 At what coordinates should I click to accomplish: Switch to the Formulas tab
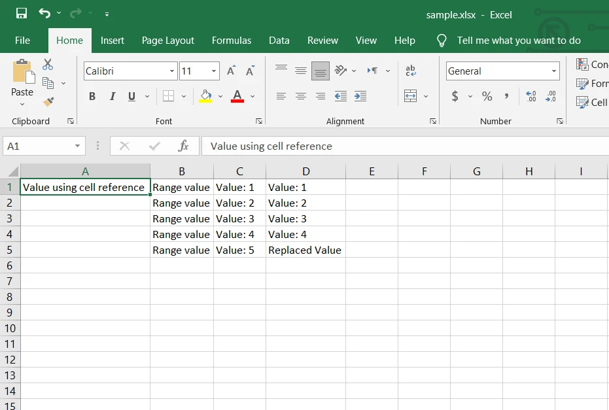coord(231,41)
